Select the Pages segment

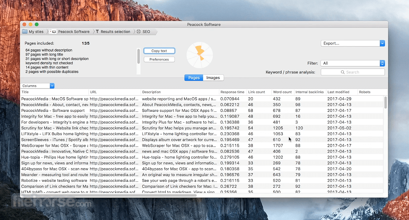194,78
